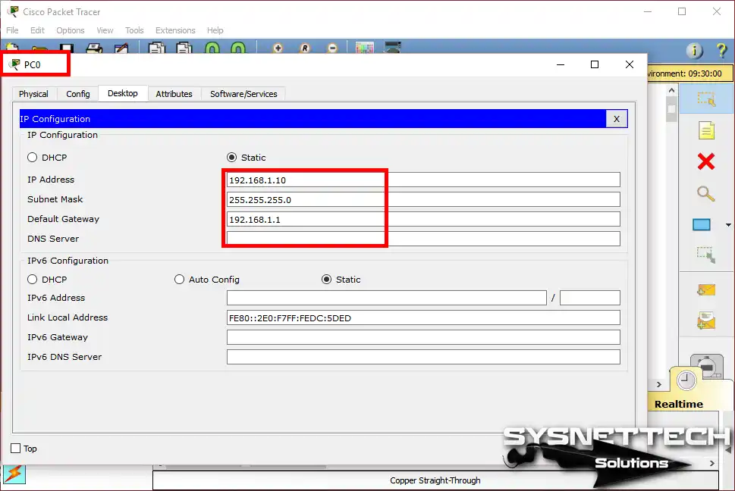The image size is (735, 491).
Task: Click the Link Local Address field
Action: coord(423,317)
